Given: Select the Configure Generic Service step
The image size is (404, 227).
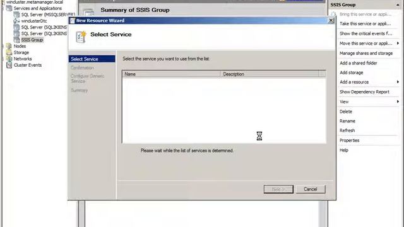Looking at the screenshot, I should coord(87,78).
